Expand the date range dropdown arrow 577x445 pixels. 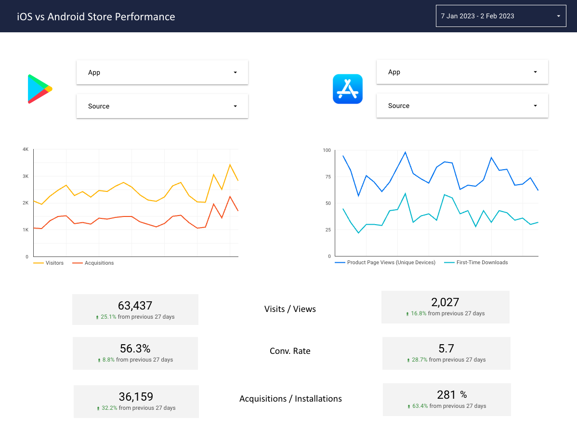click(x=558, y=16)
